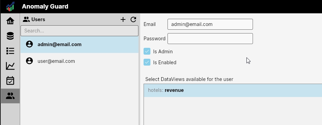Click the avatar icon for admin@email.com
Screen dimensions: 322x125
tap(29, 44)
